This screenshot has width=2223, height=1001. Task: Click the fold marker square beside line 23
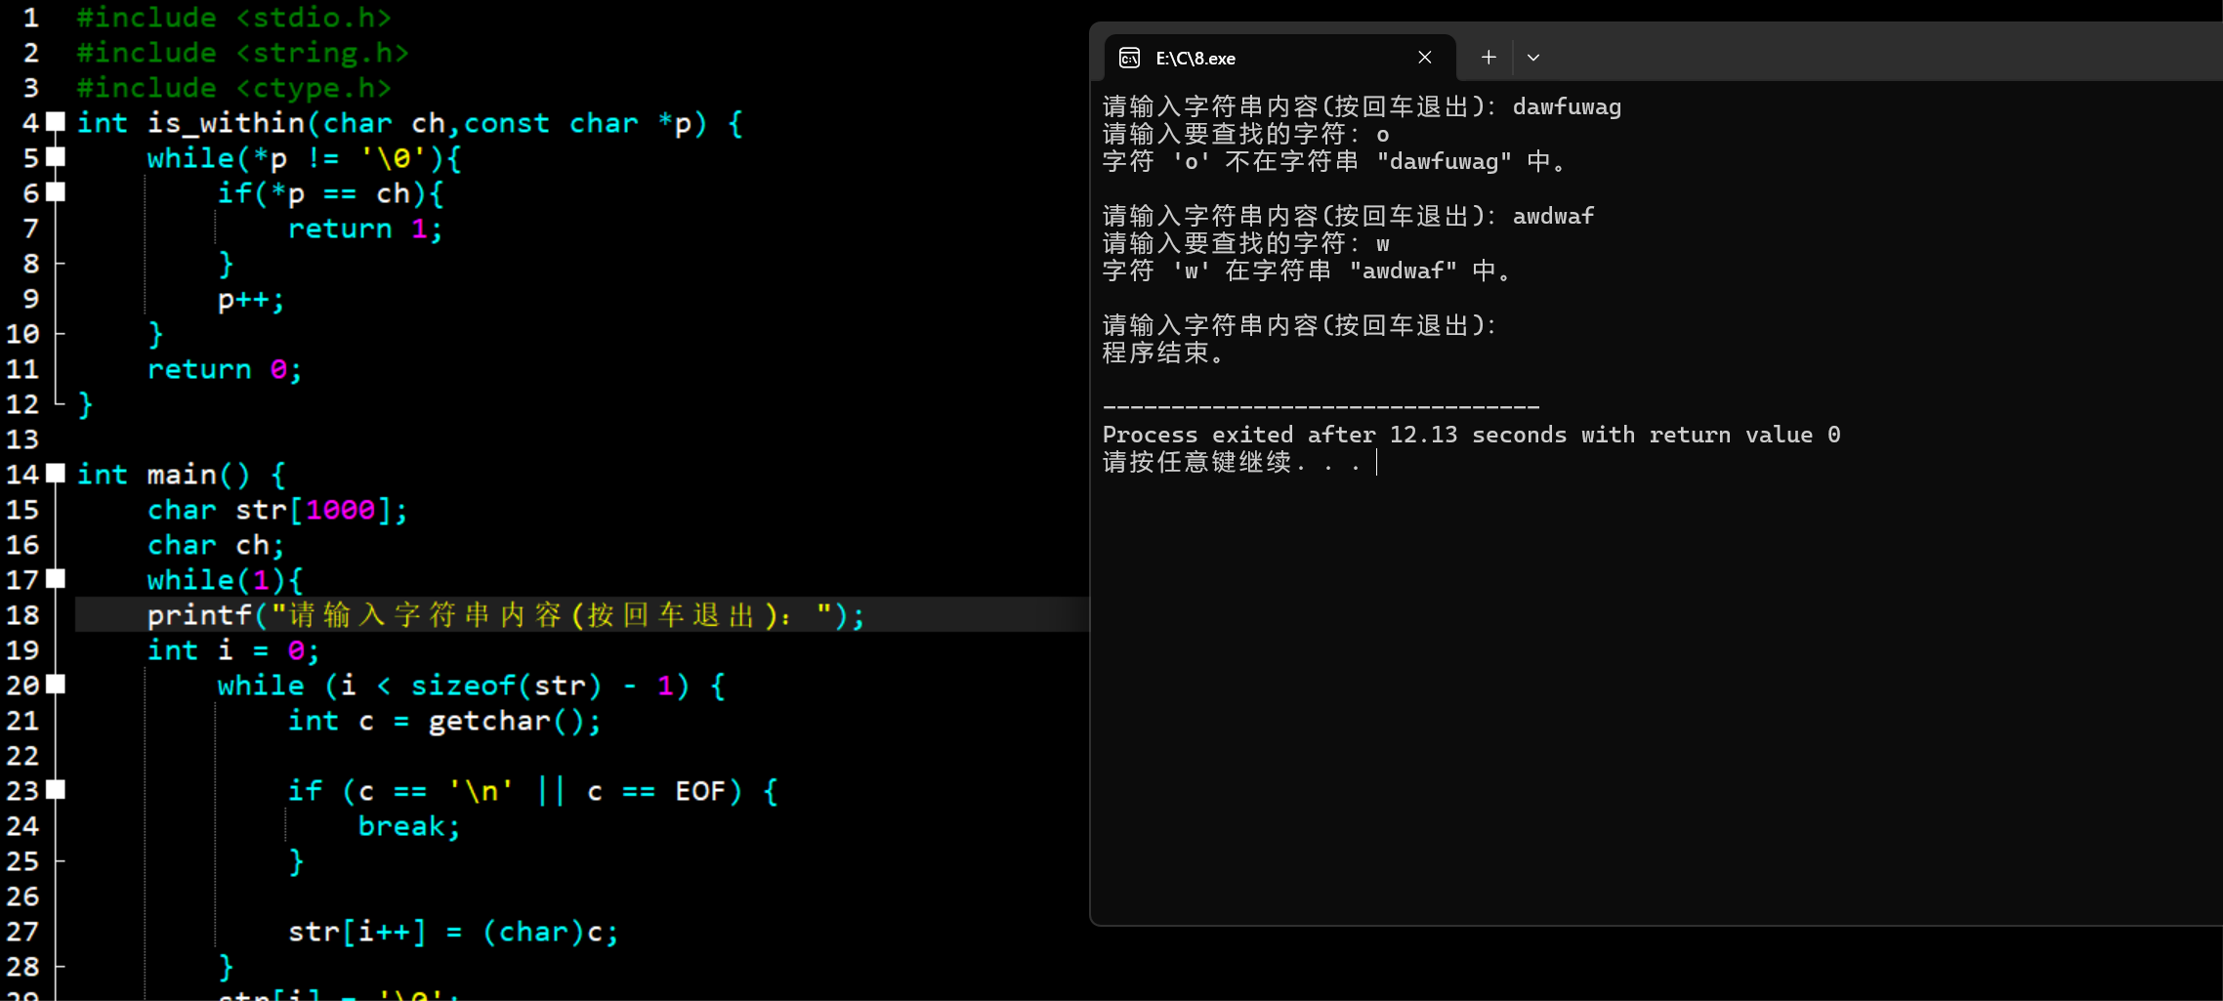point(56,790)
